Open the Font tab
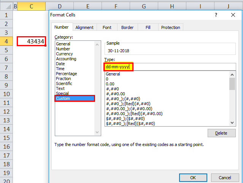Viewport: 243px width, 183px height. click(x=107, y=27)
